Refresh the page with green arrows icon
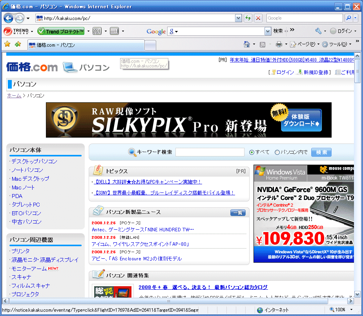 248,18
